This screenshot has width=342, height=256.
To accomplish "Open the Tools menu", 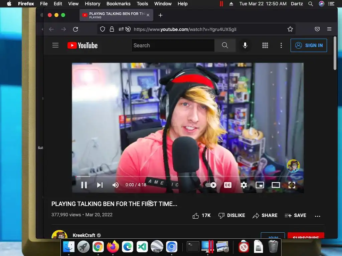I will pos(142,4).
